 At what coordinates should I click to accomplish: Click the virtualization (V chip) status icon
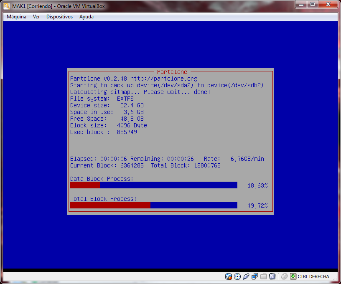[272, 276]
